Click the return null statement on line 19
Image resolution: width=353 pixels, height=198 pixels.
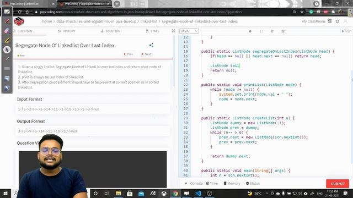click(223, 70)
